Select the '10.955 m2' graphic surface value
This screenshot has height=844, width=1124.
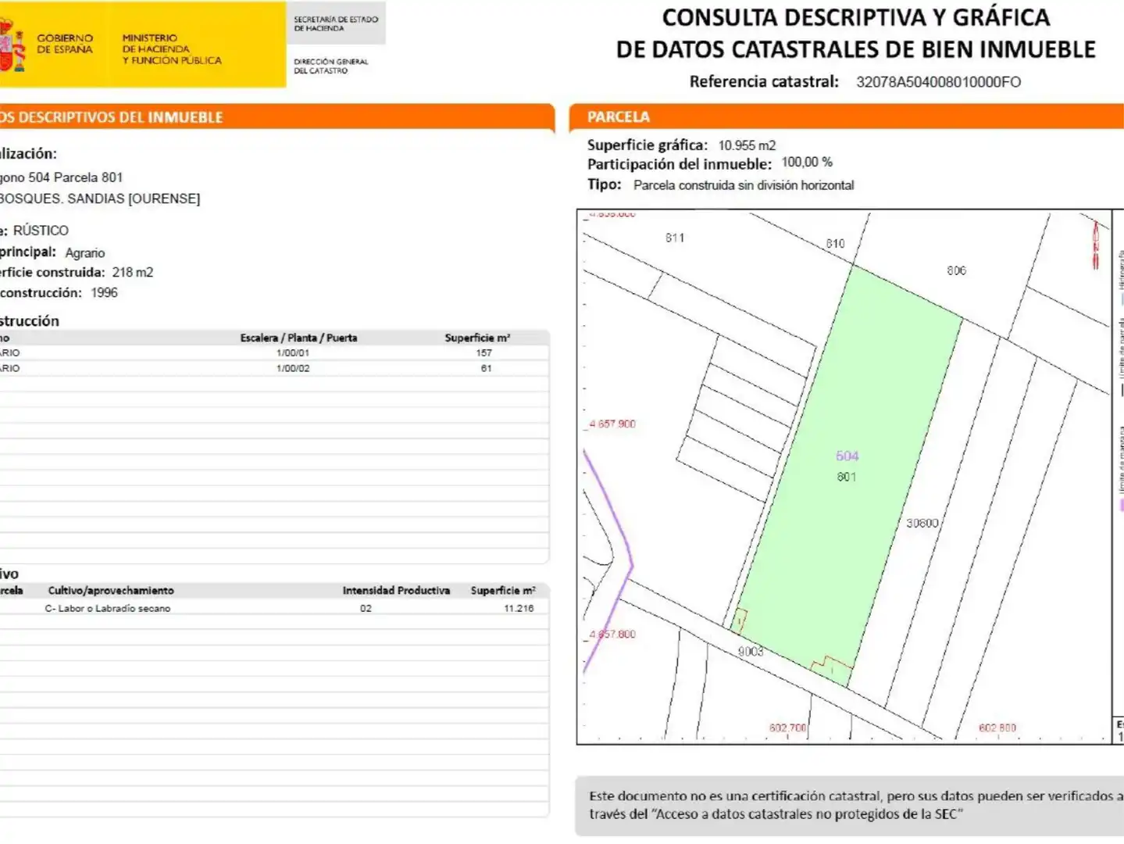pos(747,145)
